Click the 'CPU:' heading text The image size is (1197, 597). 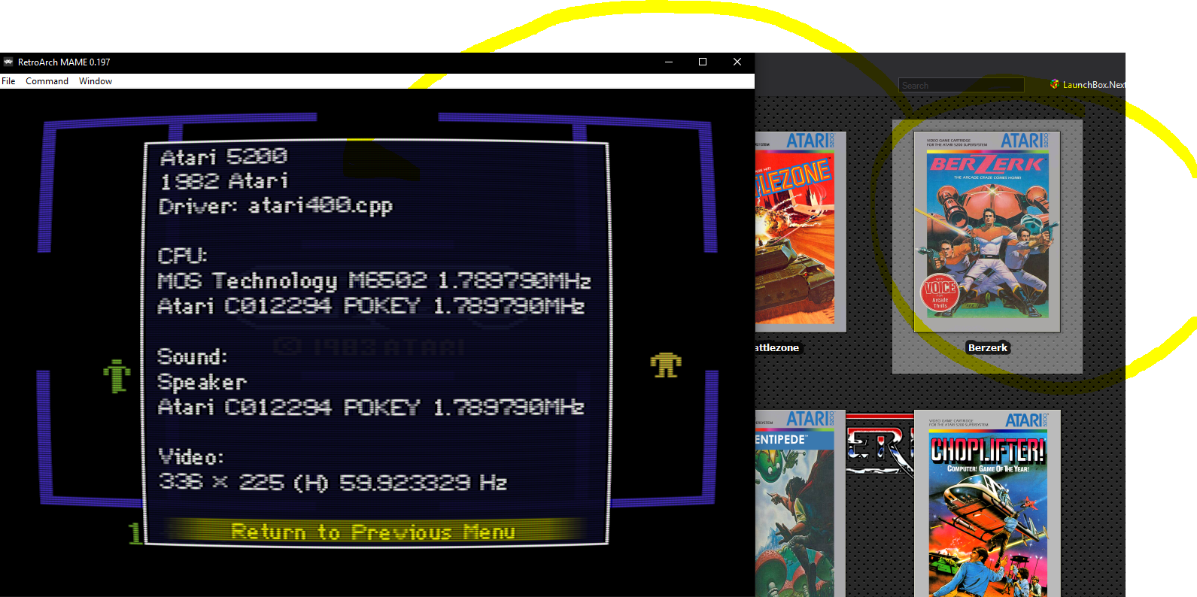pyautogui.click(x=182, y=256)
